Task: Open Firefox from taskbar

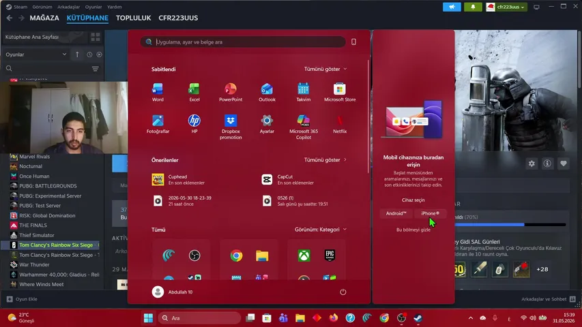Action: pyautogui.click(x=334, y=318)
